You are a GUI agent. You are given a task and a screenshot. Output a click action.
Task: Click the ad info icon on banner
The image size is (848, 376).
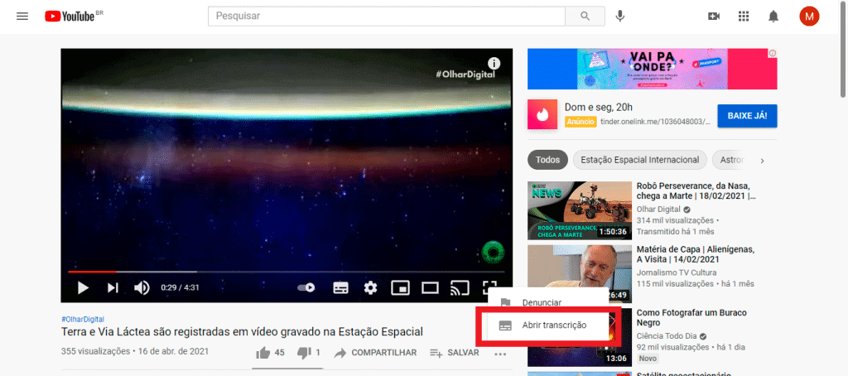(773, 53)
